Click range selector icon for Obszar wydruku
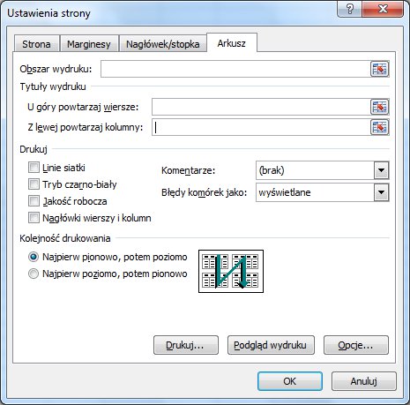The image size is (410, 405). point(379,69)
